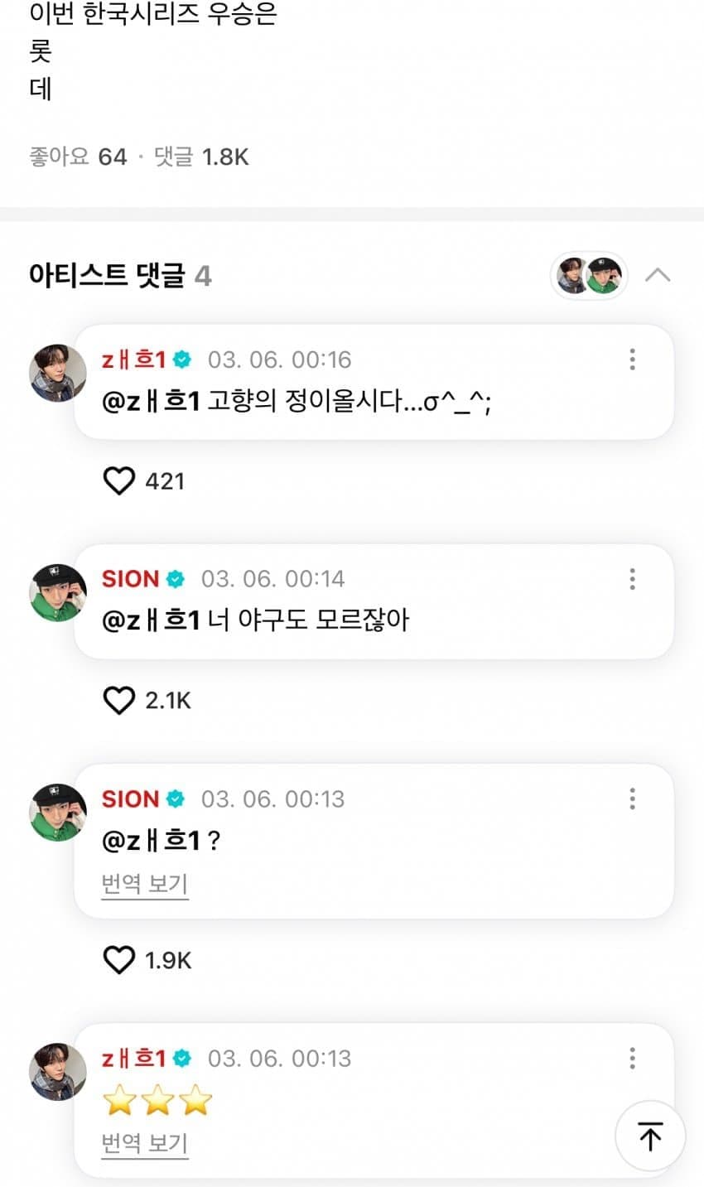Tap SION's avatar on the 00:14 comment
The height and width of the screenshot is (1187, 704).
pyautogui.click(x=58, y=593)
